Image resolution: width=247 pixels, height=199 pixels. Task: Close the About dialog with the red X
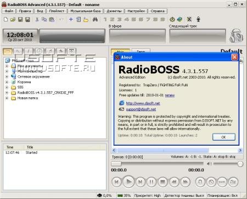pos(234,57)
